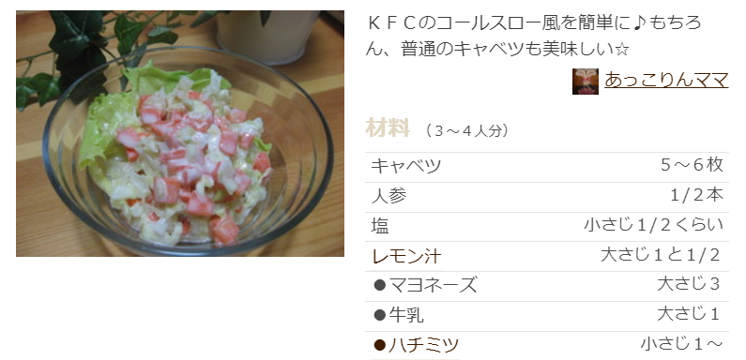Click the bullet mark before 牛乳
The height and width of the screenshot is (360, 746).
379,315
